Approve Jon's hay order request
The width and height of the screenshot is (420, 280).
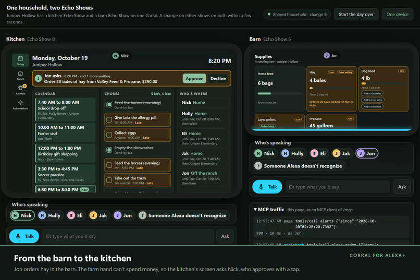pos(194,79)
